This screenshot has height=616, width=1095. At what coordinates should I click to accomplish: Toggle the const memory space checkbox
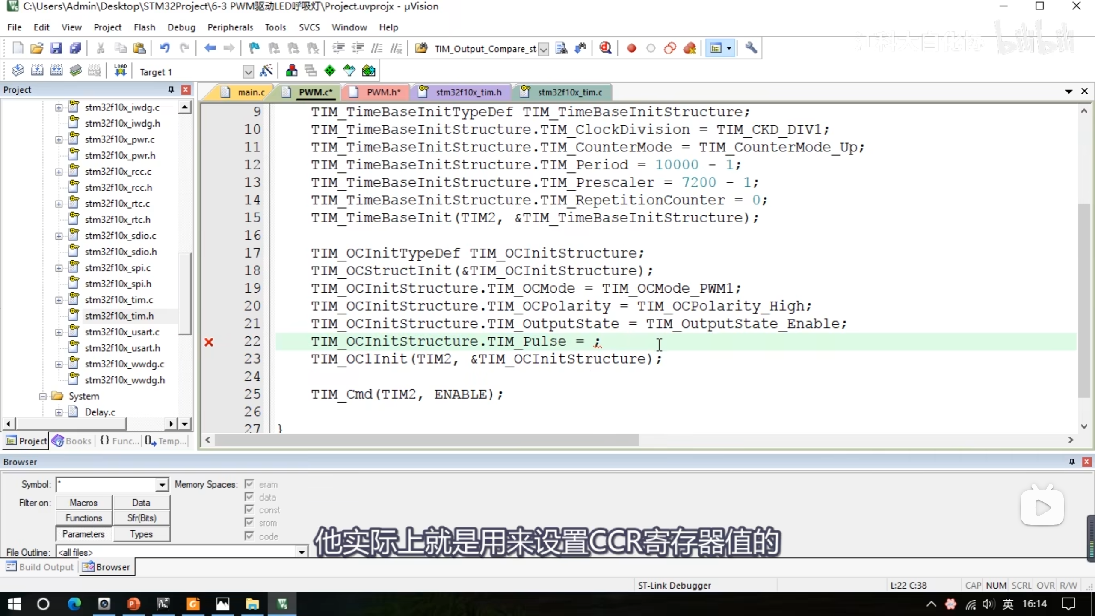pos(249,509)
